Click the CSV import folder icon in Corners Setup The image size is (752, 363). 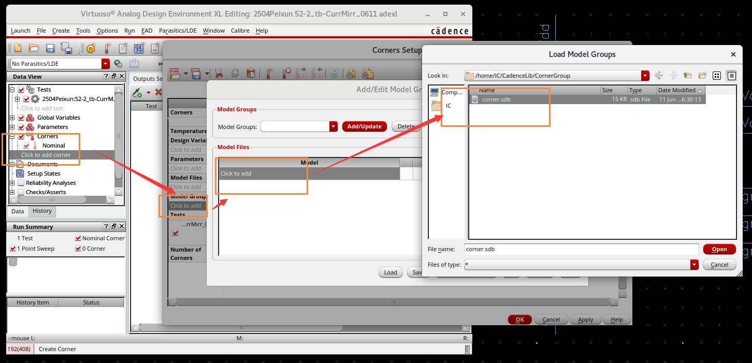tap(175, 74)
